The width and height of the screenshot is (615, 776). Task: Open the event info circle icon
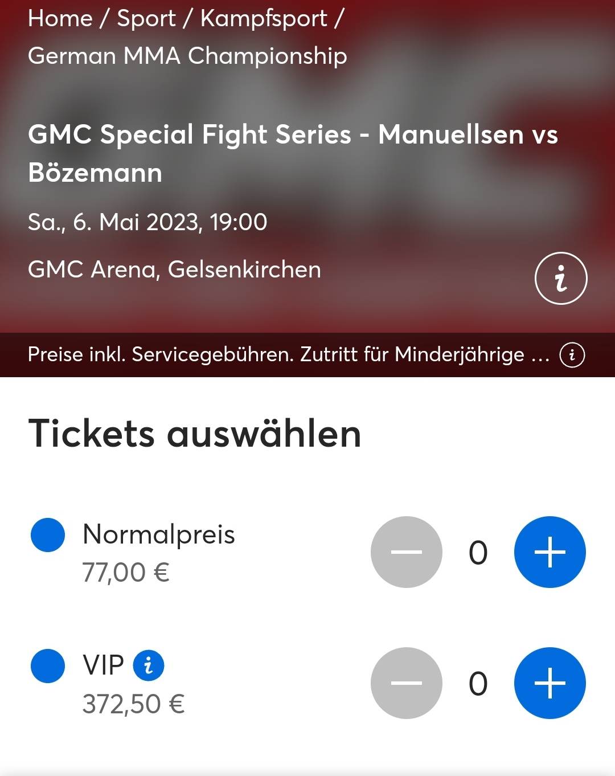point(560,278)
